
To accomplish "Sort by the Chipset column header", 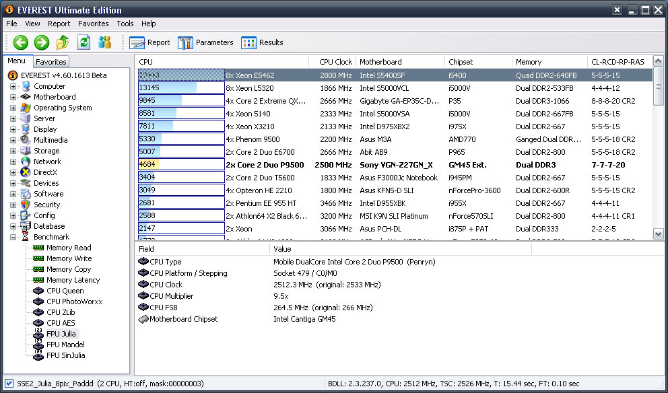I will [x=478, y=62].
